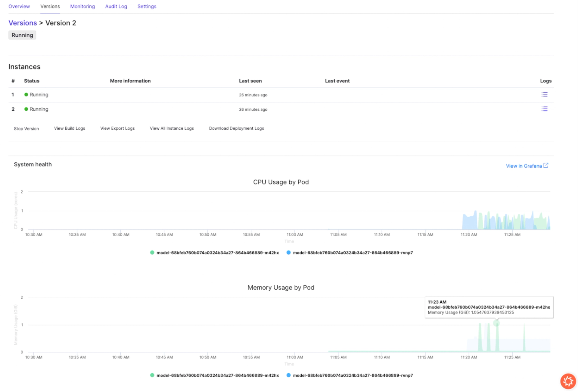The image size is (578, 391).
Task: Switch to the Overview tab
Action: point(19,6)
